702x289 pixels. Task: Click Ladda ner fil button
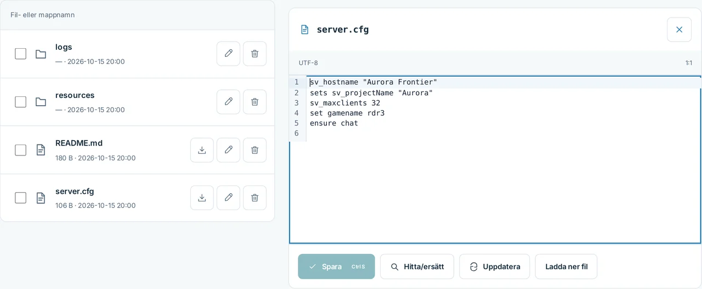(566, 267)
